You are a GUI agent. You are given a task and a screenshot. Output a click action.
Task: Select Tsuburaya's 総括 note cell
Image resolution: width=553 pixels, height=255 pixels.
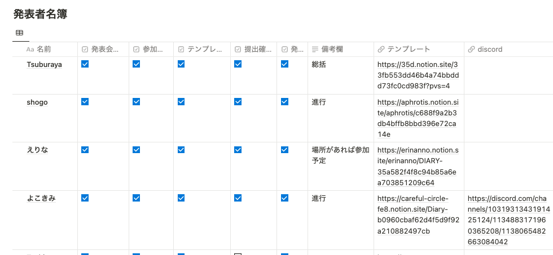coord(341,75)
